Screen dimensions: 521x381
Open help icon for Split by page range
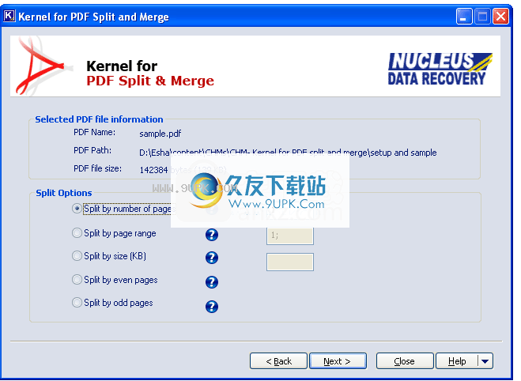[212, 235]
